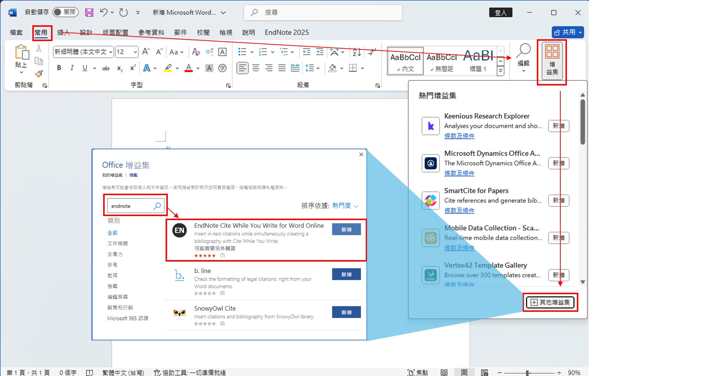
Task: Open the sort by 熱門度 dropdown
Action: point(345,206)
